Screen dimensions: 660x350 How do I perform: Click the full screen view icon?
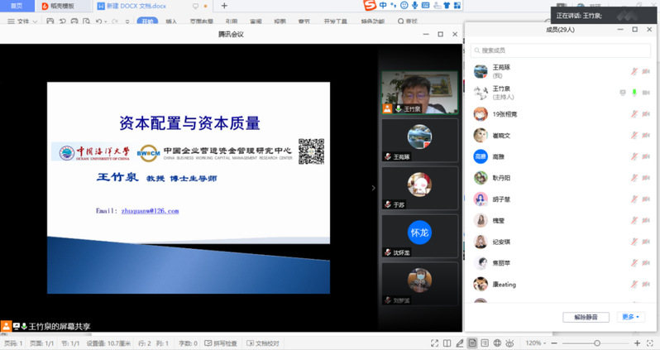(x=435, y=343)
